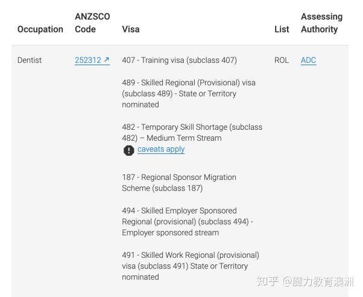Screen dimensions: 363x297
Task: Click the 407 Training visa entry
Action: pyautogui.click(x=180, y=60)
